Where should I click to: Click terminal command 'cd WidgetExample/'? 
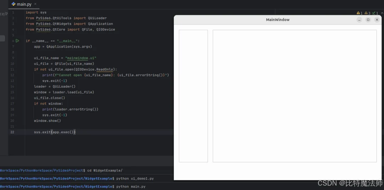105,170
